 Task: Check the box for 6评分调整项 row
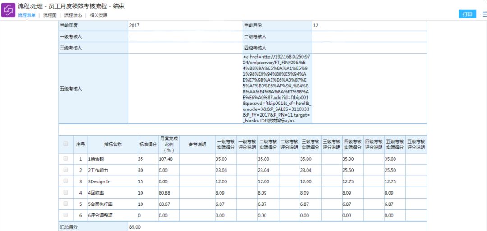(65, 215)
